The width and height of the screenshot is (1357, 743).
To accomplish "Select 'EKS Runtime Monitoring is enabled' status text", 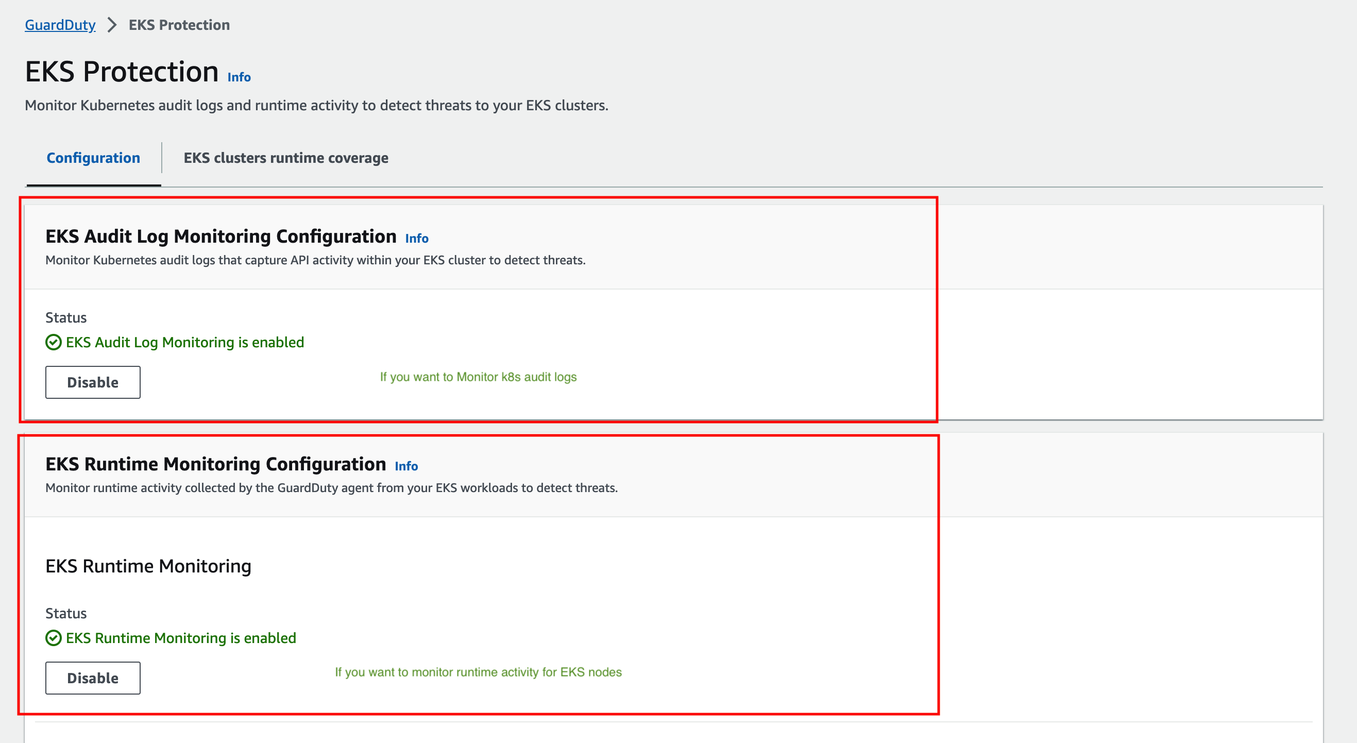I will pyautogui.click(x=181, y=637).
